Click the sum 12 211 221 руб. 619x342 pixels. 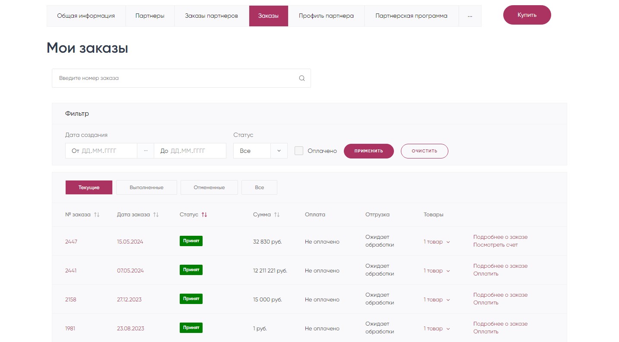tap(270, 271)
